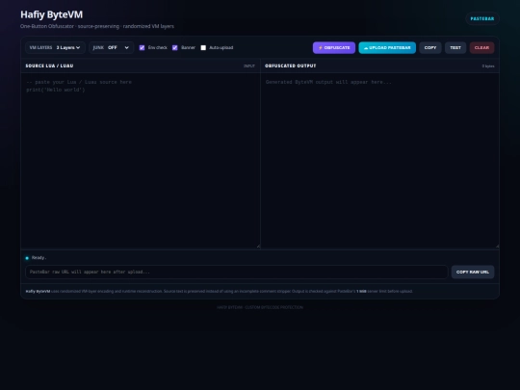520x390 pixels.
Task: Click the One-Button Obfuscator subtitle text
Action: coord(97,26)
